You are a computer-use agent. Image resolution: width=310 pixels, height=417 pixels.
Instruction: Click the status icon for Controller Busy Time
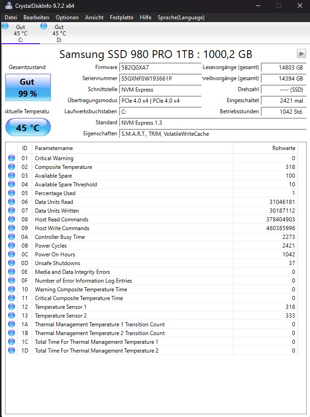[11, 237]
